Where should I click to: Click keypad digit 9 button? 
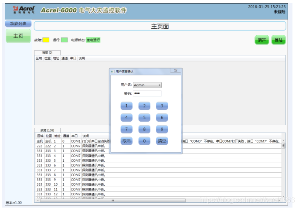coord(162,129)
